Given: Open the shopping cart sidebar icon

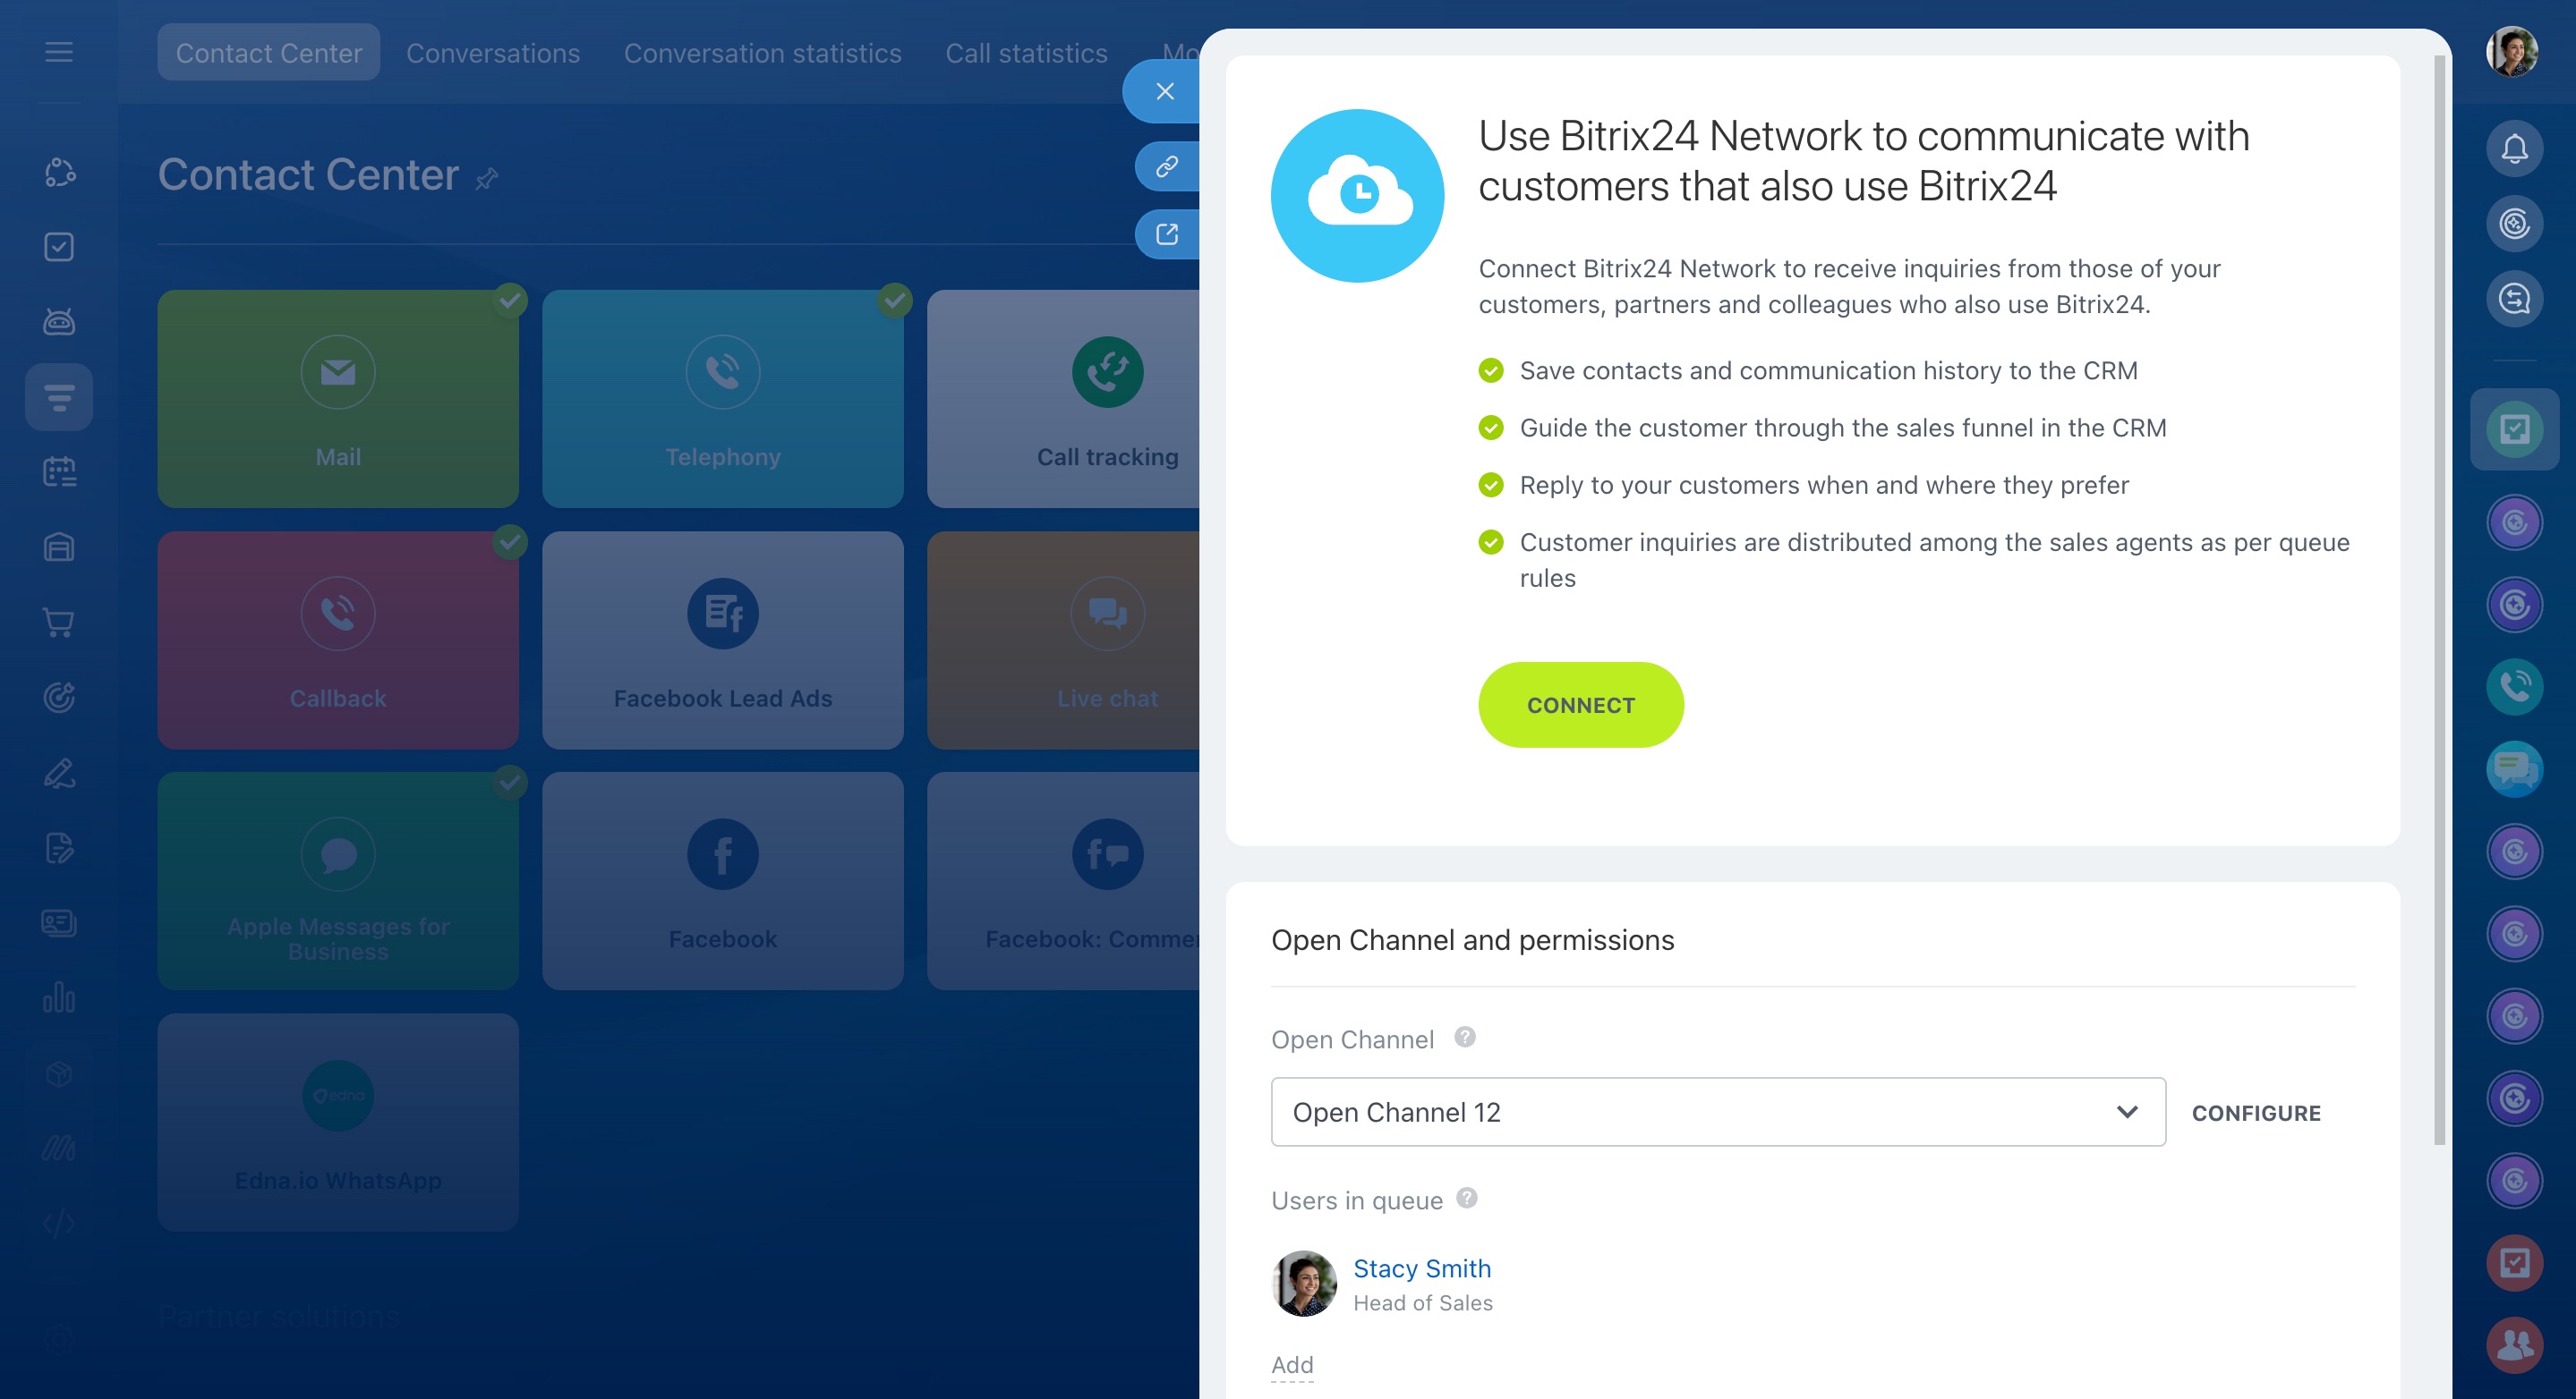Looking at the screenshot, I should (x=59, y=623).
